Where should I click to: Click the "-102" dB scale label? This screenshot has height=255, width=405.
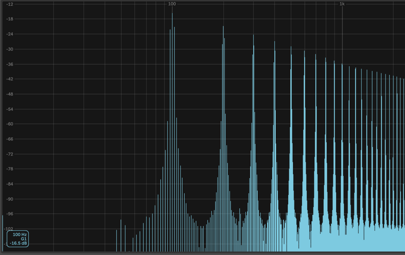[x=9, y=229]
